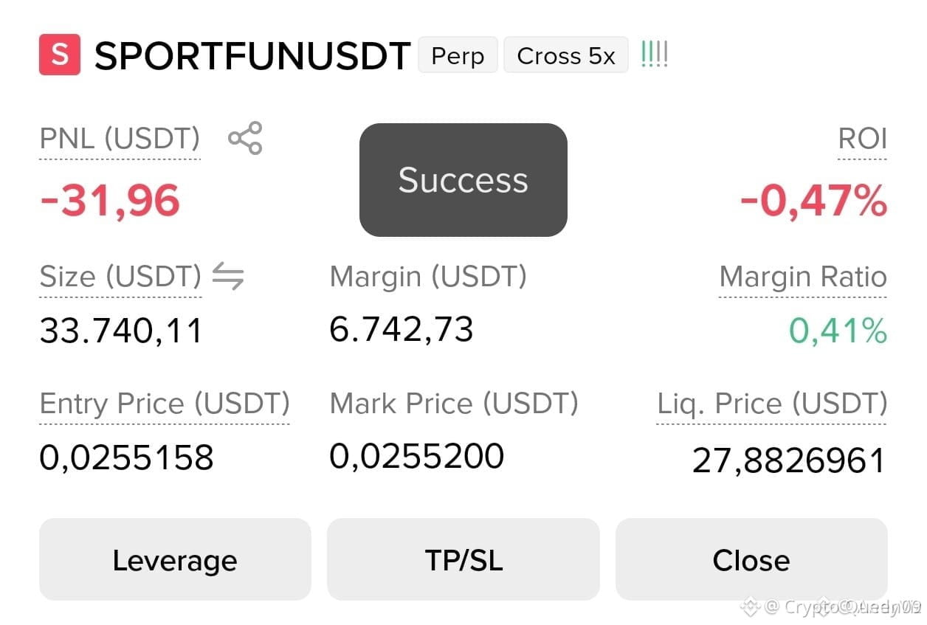Close the SPORTFUNUSDT position
927x625 pixels.
pos(751,560)
